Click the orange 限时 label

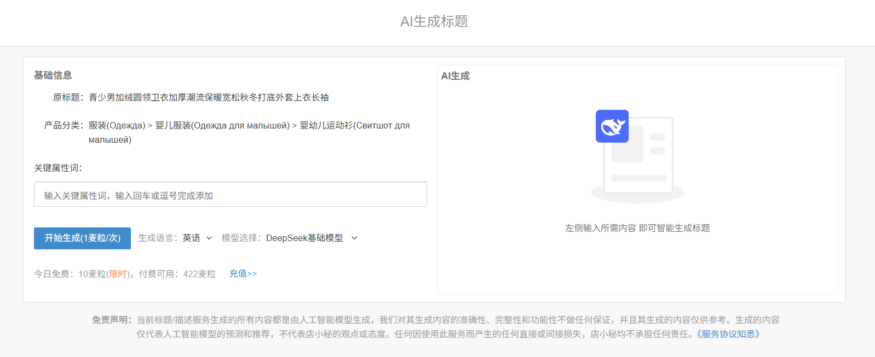(118, 274)
